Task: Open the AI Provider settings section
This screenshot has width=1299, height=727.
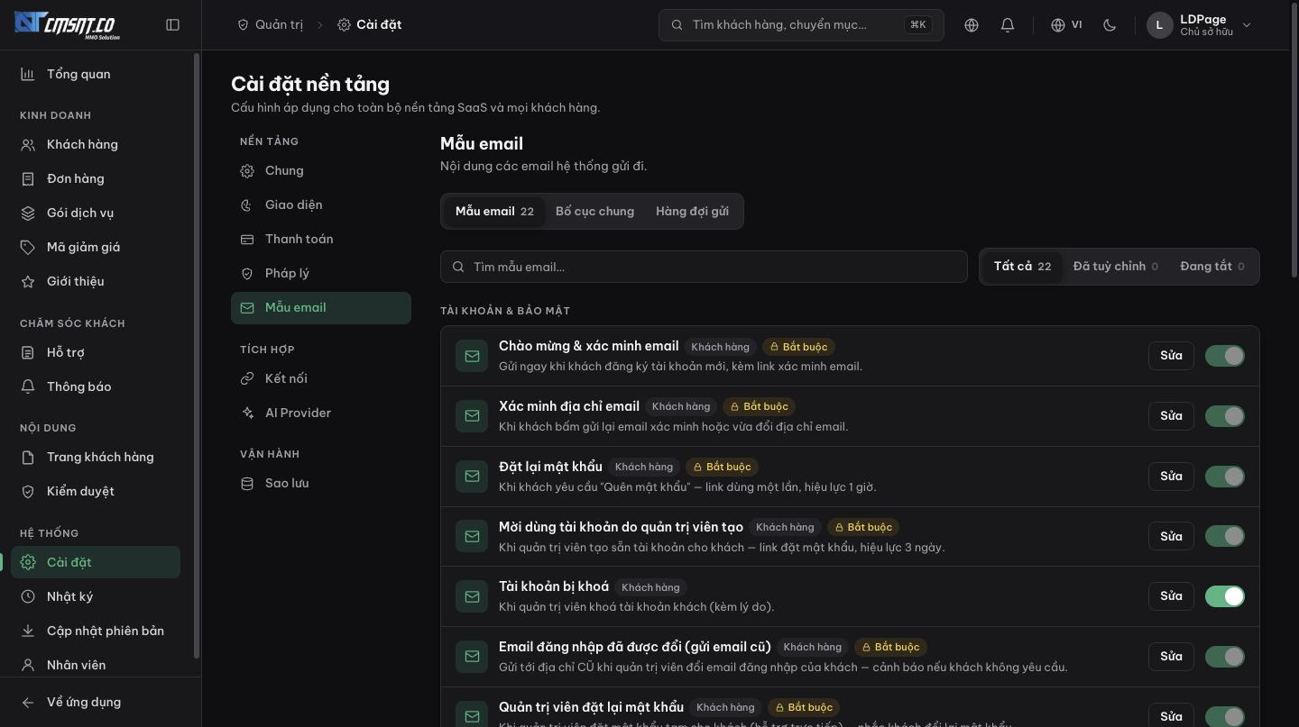Action: [321, 413]
